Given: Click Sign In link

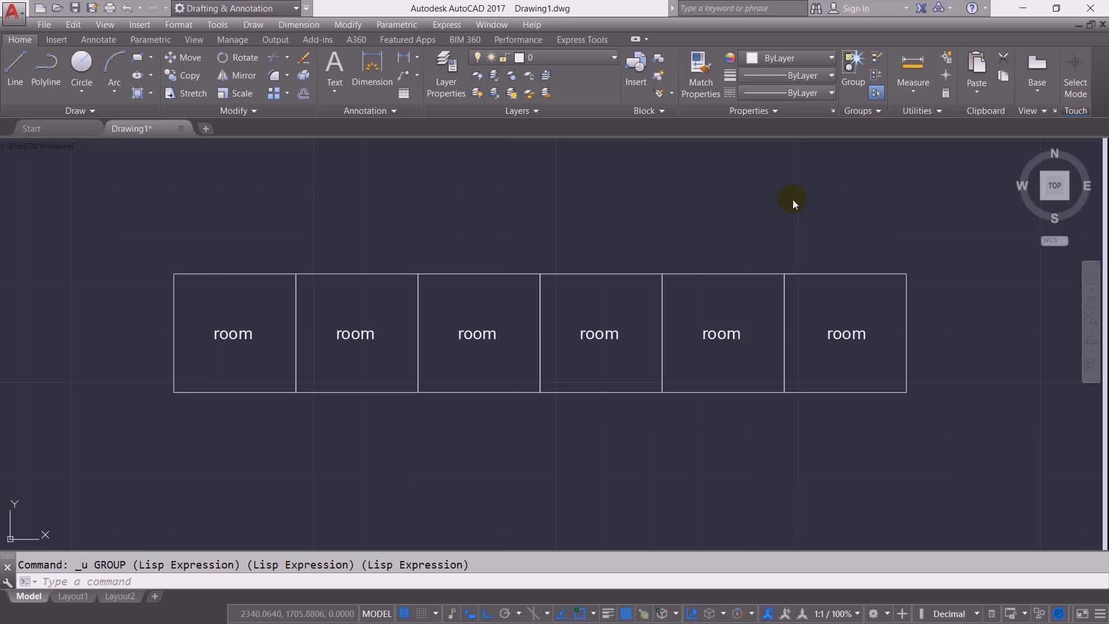Looking at the screenshot, I should [855, 8].
